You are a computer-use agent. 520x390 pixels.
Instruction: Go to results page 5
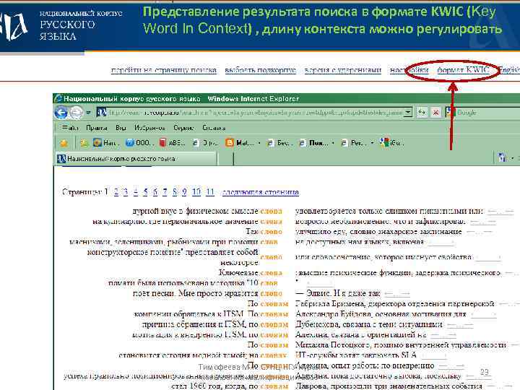[145, 191]
